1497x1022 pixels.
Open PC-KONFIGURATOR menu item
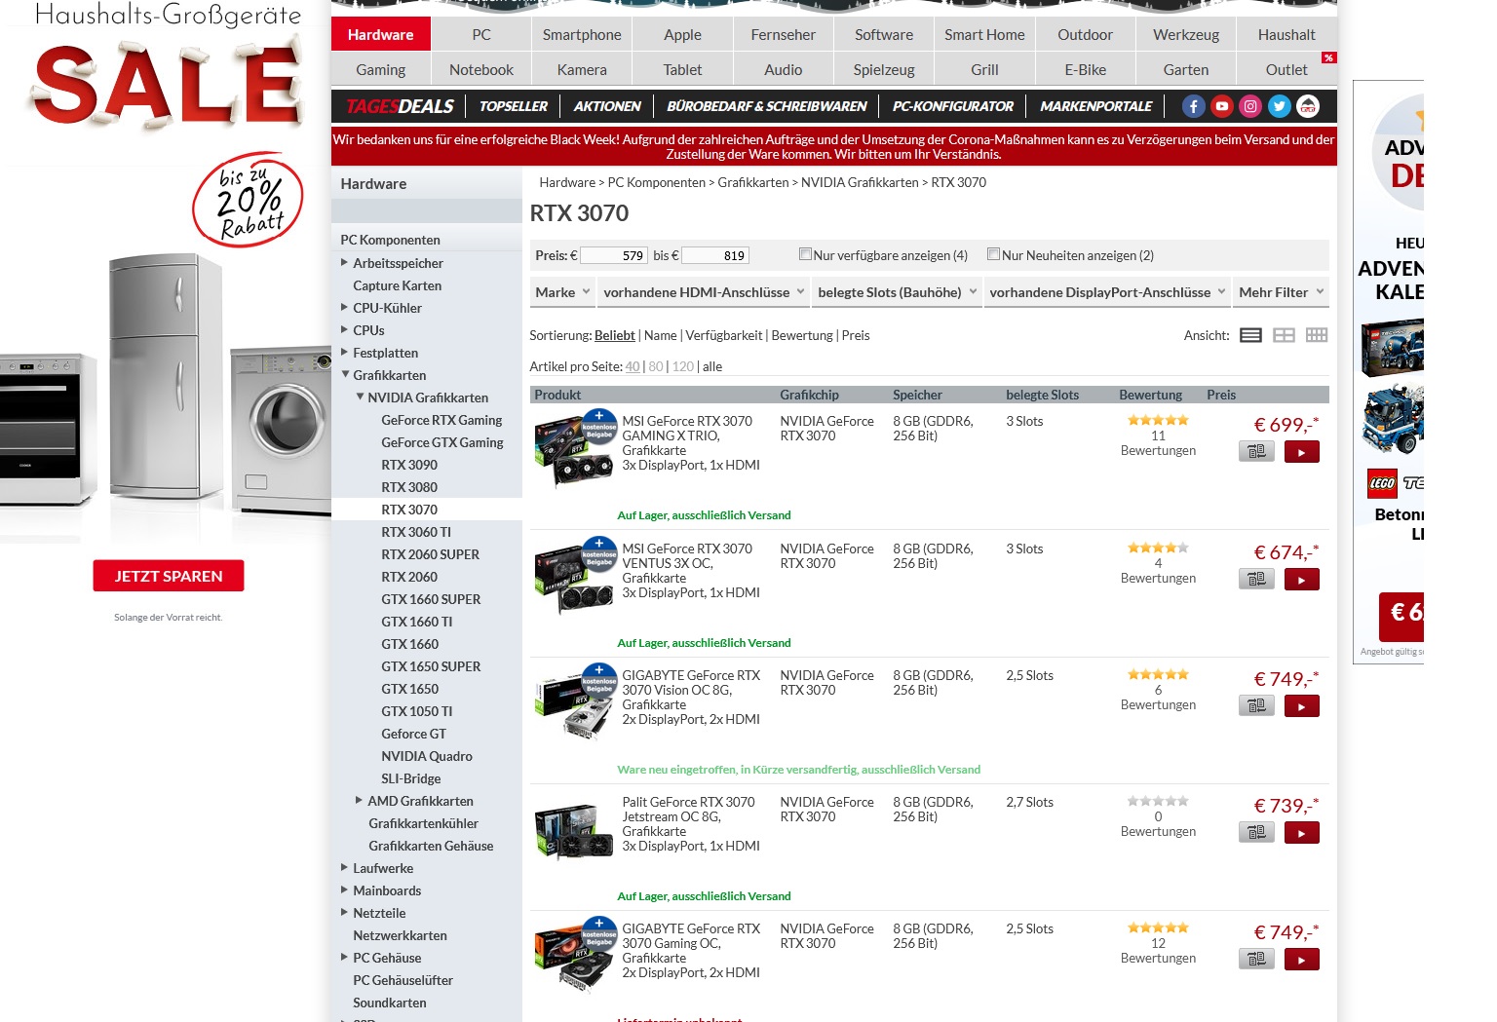(x=953, y=106)
